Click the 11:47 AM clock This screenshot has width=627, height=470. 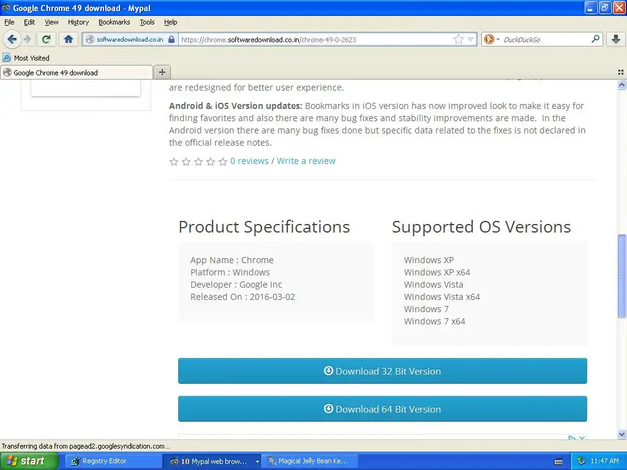604,461
